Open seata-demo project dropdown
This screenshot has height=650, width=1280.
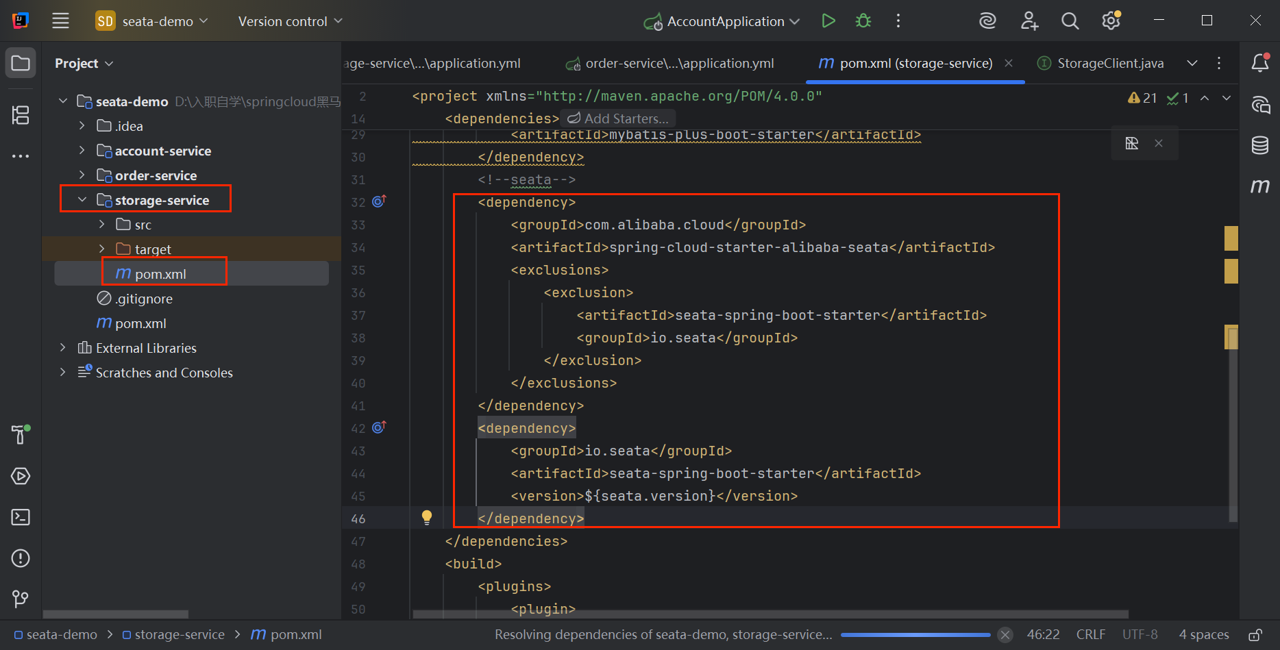click(x=151, y=21)
